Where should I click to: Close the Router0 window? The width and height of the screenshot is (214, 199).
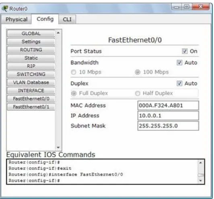point(201,7)
